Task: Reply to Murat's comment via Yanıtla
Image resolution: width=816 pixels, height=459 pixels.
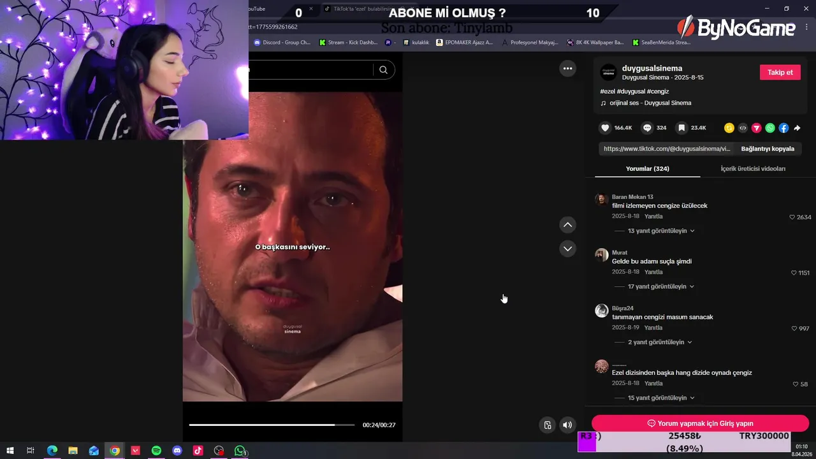Action: [653, 272]
